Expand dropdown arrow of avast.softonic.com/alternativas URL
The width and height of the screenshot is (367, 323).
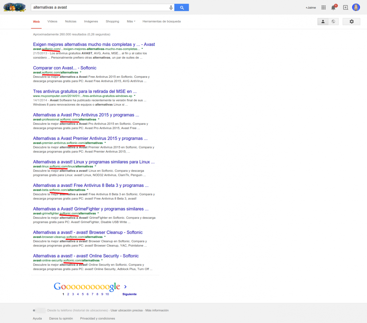80,72
